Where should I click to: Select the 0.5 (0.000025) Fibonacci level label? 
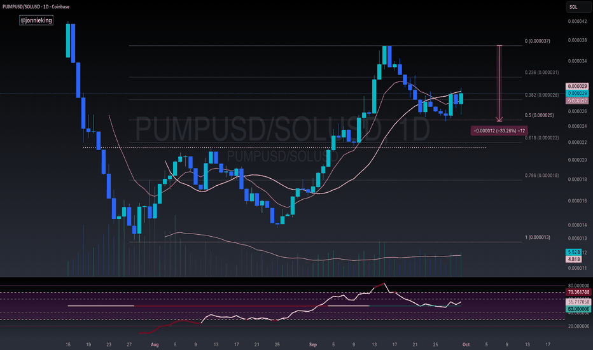point(541,115)
